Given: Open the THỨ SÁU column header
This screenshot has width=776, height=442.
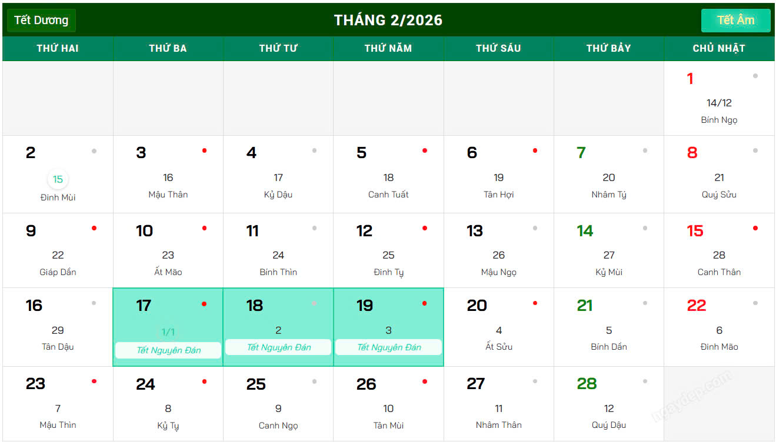Looking at the screenshot, I should 498,48.
